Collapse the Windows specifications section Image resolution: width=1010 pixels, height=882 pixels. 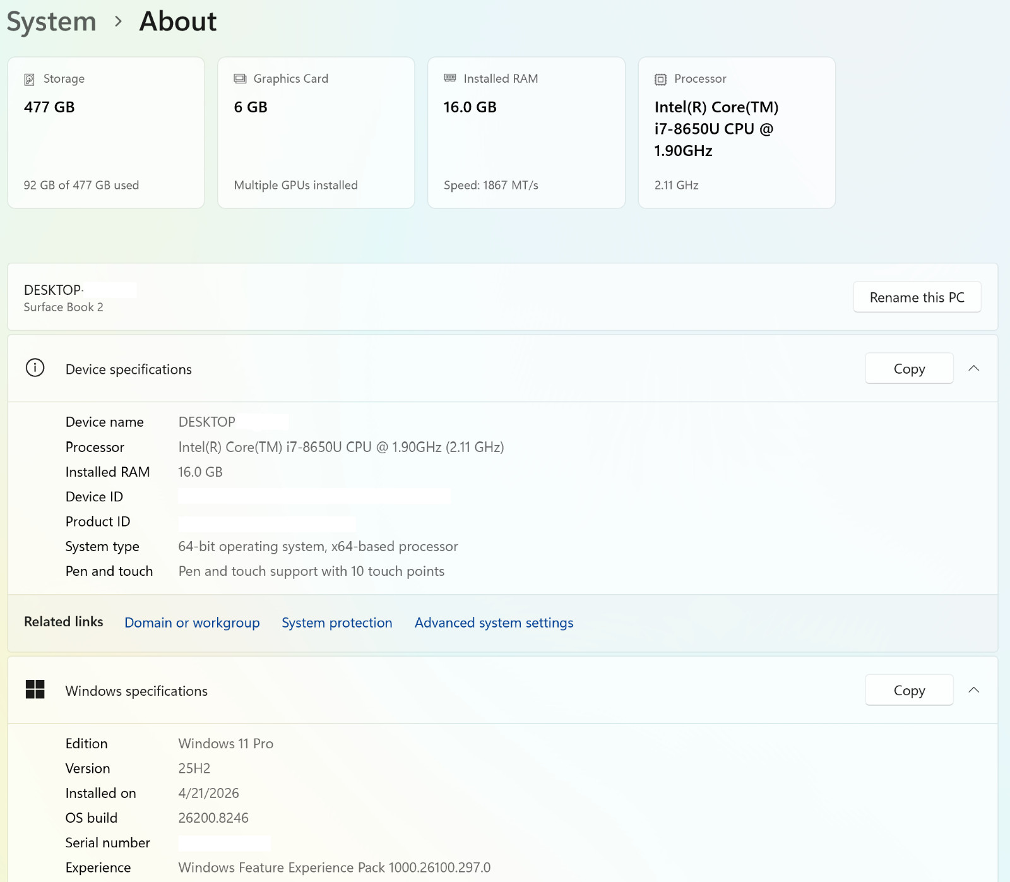973,690
